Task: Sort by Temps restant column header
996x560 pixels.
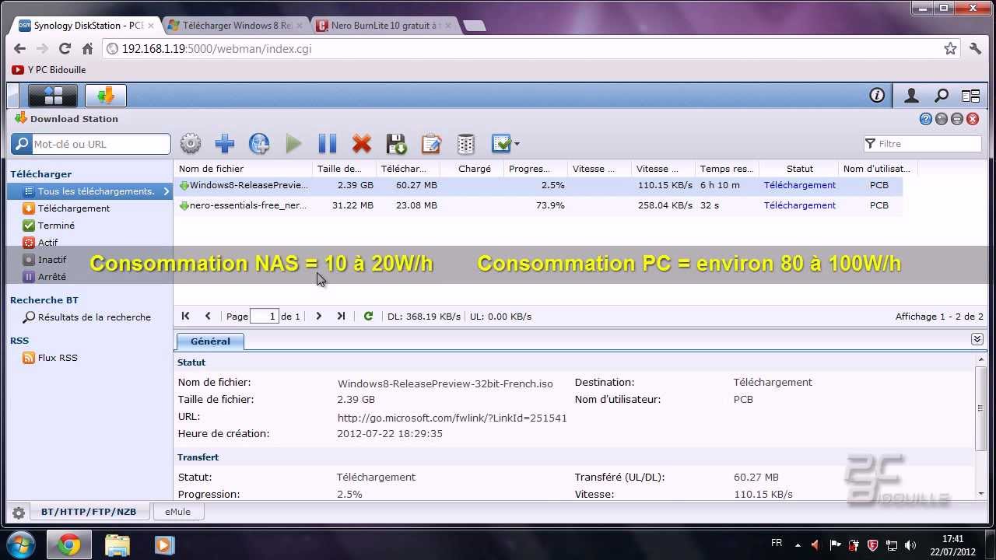Action: click(x=726, y=169)
